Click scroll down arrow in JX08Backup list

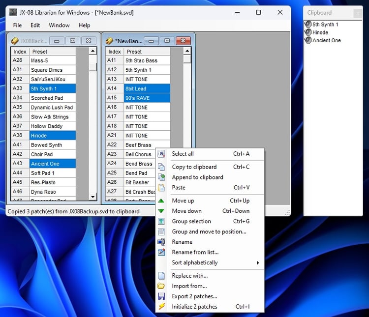pyautogui.click(x=92, y=197)
